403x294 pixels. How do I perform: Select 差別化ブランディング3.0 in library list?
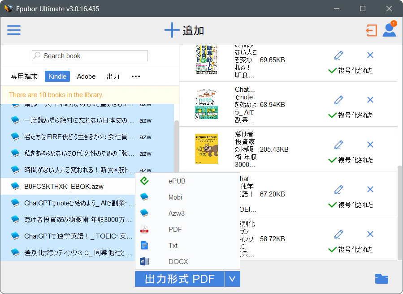[x=68, y=253]
